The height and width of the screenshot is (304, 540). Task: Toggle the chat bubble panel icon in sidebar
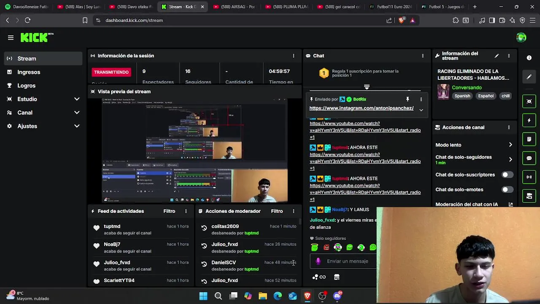click(529, 158)
